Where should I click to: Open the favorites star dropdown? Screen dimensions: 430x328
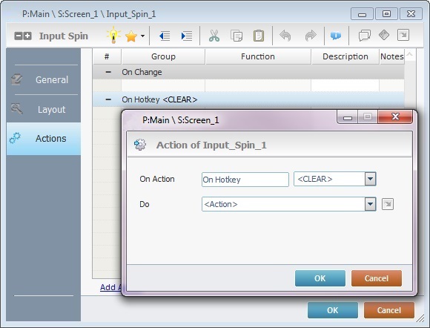pos(135,36)
